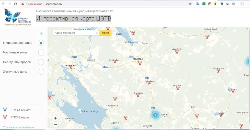Click the РТРС-1 вещает blue tower legend icon

(5, 110)
